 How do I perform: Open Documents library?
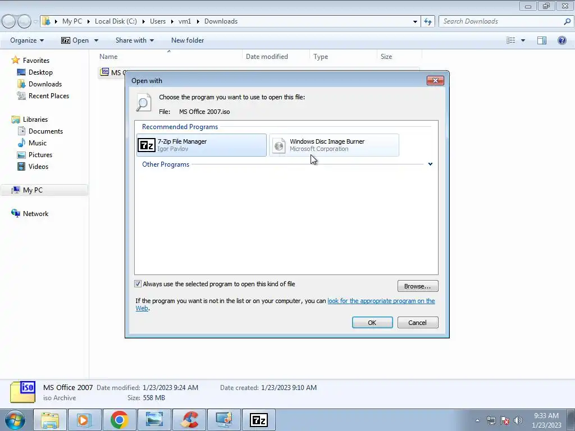coord(45,131)
